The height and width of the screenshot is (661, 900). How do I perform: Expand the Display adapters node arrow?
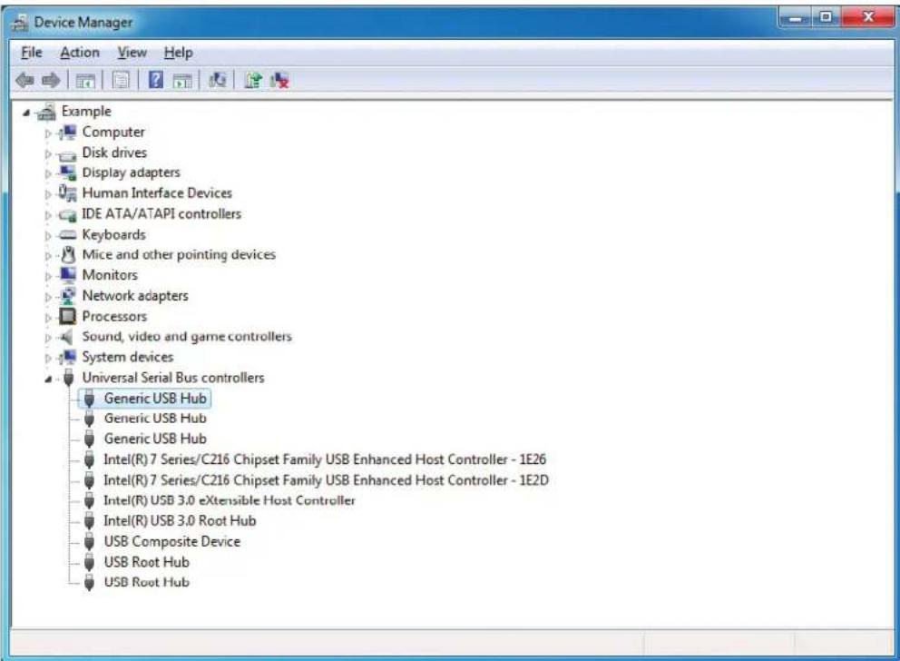48,174
